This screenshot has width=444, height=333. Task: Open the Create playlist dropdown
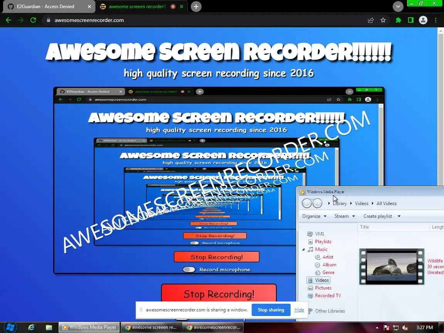click(382, 216)
